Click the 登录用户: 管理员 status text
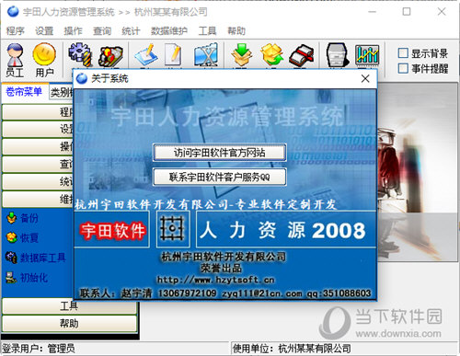This screenshot has height=356, width=460. pos(39,349)
